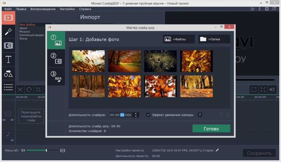Click the zoom-out icon beside the Масштаб slider
Screen dimensions: 281x162
coord(23,150)
